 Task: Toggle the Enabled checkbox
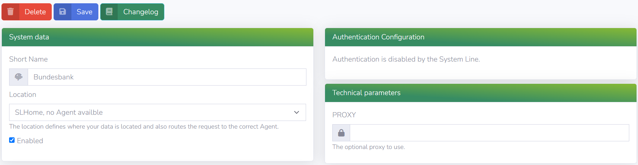12,140
